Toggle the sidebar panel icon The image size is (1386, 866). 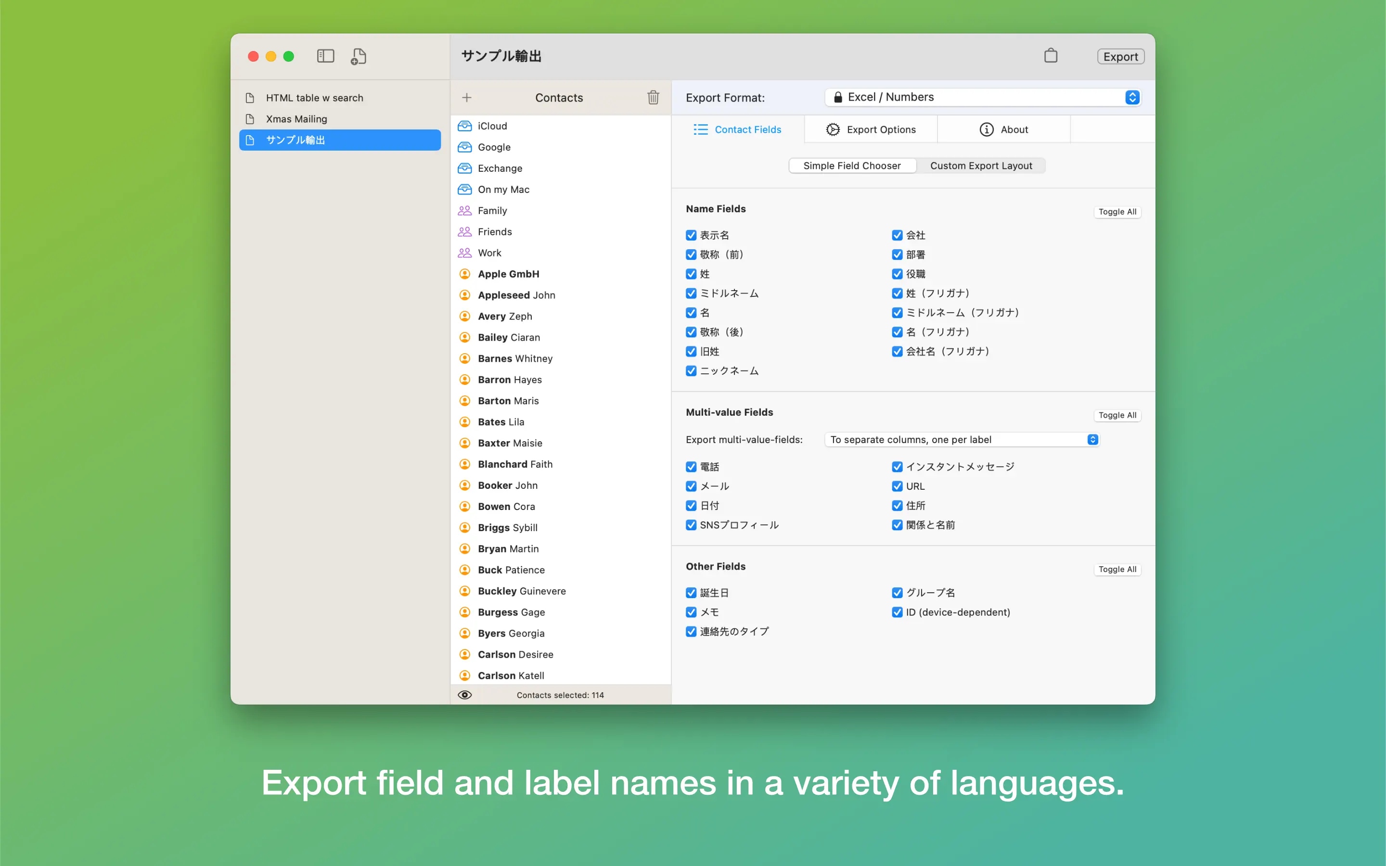pos(325,55)
